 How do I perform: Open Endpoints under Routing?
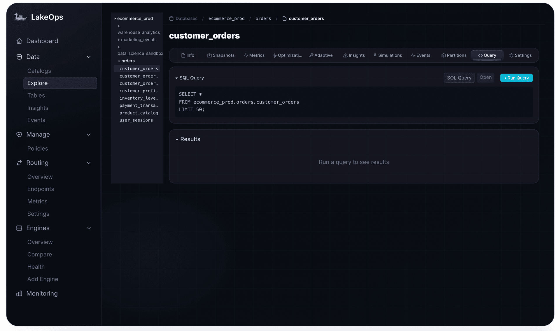tap(41, 189)
